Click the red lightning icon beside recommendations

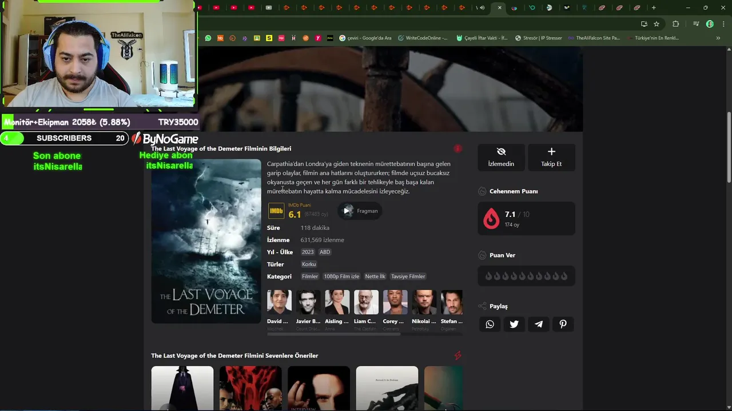457,356
